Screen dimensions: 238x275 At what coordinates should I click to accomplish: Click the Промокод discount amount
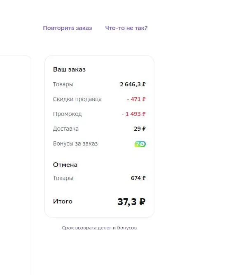(133, 114)
